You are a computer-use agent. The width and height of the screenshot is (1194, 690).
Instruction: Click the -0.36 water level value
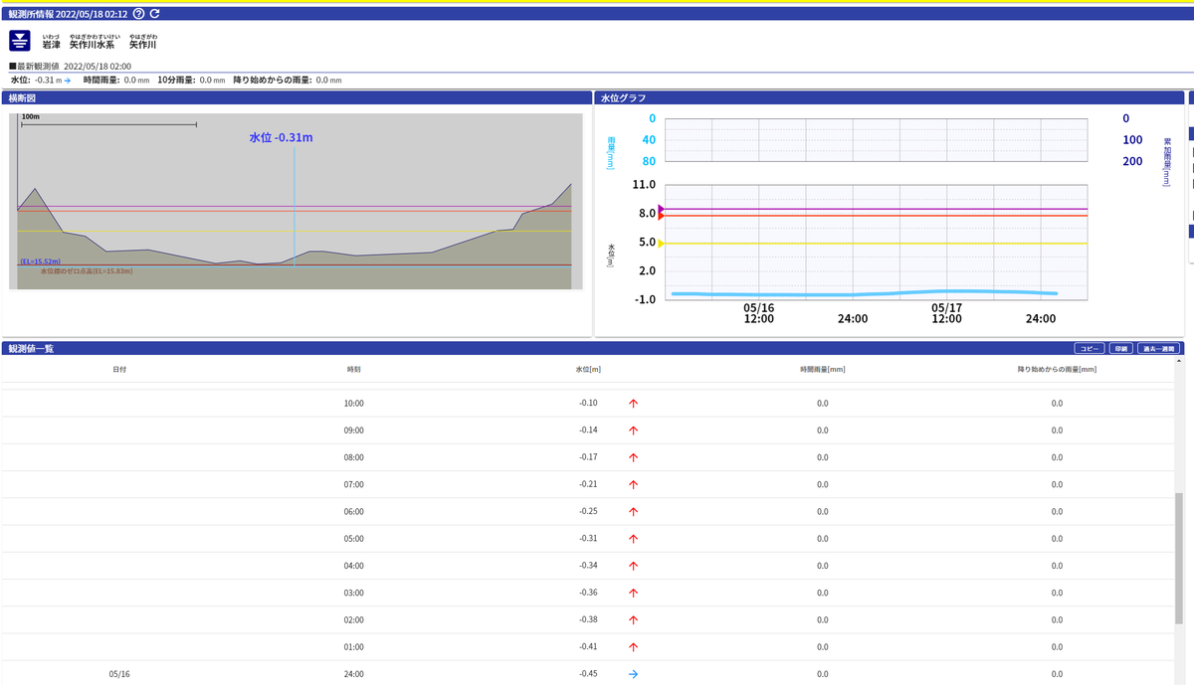tap(588, 593)
